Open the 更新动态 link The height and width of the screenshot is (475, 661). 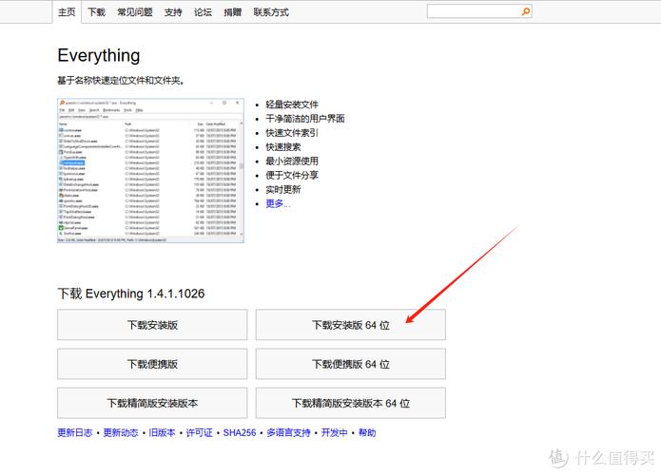121,432
